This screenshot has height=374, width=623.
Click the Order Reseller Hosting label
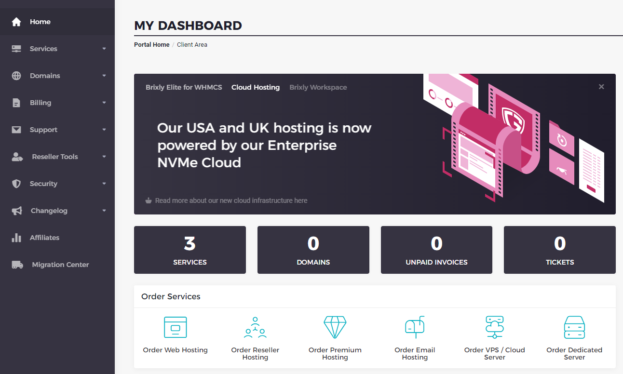tap(255, 354)
